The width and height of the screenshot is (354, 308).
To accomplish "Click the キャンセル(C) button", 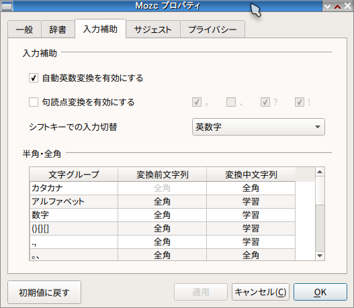I will pyautogui.click(x=261, y=292).
